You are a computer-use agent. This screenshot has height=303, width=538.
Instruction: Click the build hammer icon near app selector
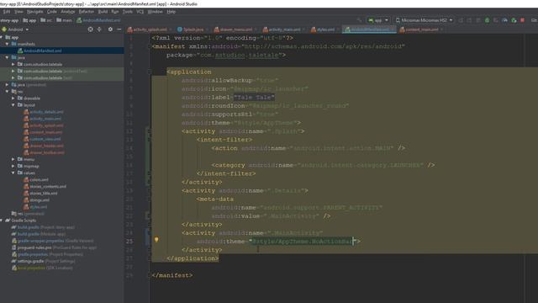click(359, 20)
